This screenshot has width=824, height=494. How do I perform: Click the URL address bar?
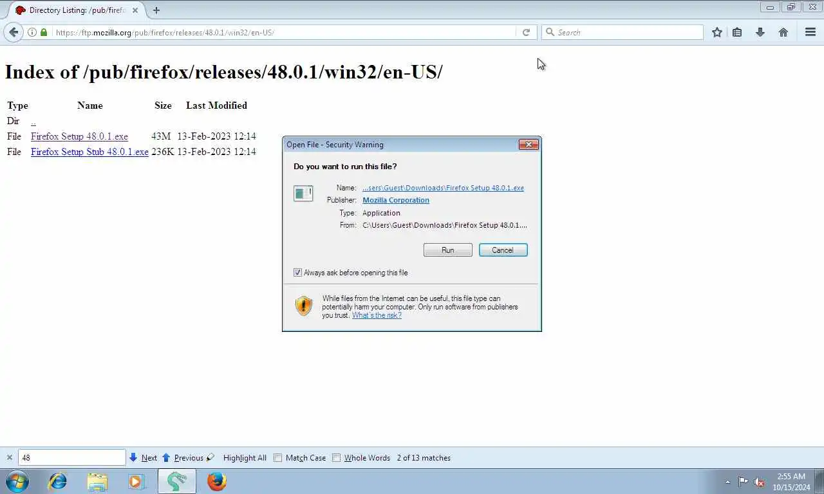point(283,32)
